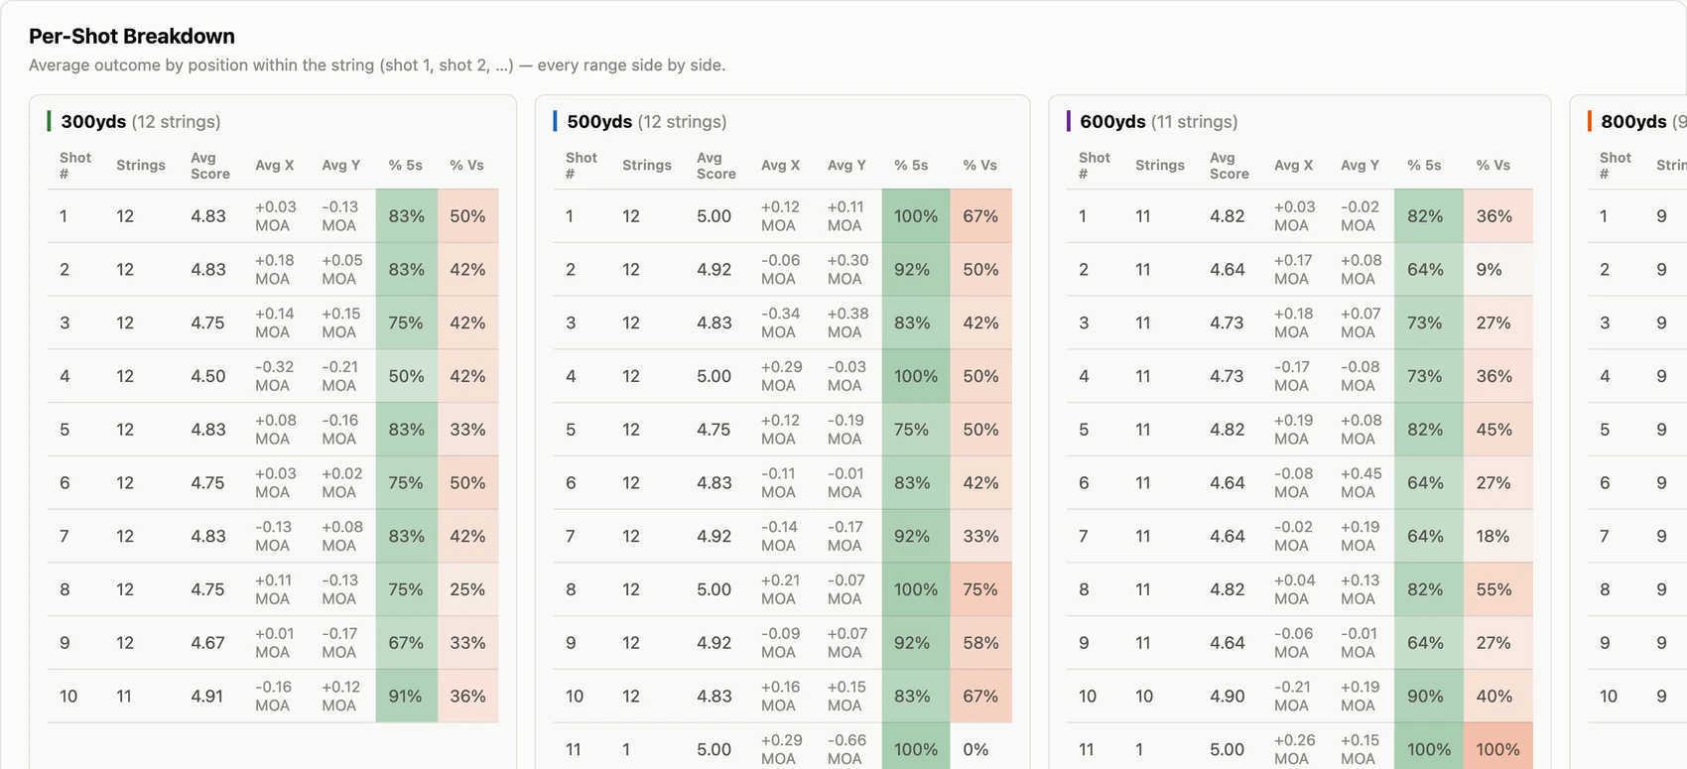Click Strings header in 600yds table
This screenshot has height=769, width=1687.
1159,166
